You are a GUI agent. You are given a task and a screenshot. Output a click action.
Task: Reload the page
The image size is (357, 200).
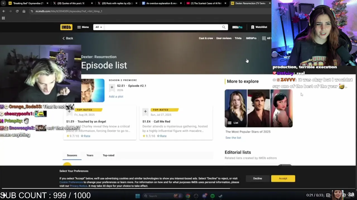17,11
